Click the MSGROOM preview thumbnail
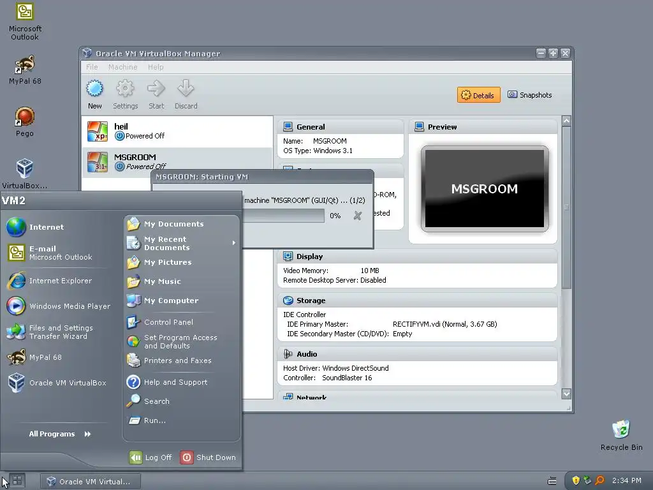The width and height of the screenshot is (653, 490). (485, 188)
